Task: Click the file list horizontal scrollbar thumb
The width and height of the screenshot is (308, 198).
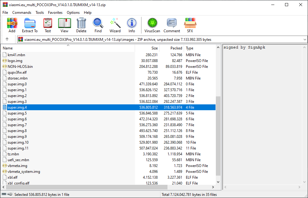Action: click(87, 187)
